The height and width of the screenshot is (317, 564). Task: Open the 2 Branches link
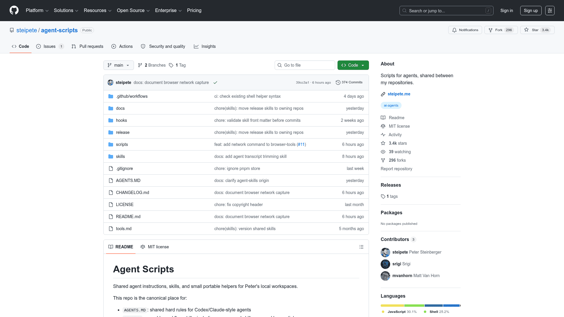point(152,65)
